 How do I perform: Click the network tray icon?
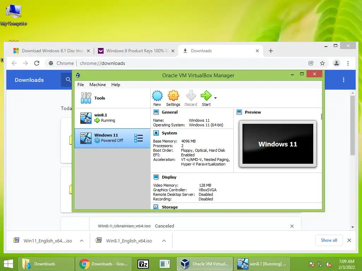[x=320, y=264]
